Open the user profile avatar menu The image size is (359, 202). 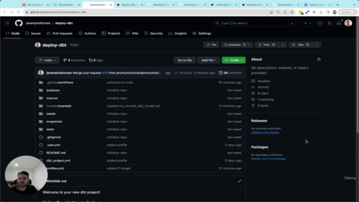coord(348,23)
